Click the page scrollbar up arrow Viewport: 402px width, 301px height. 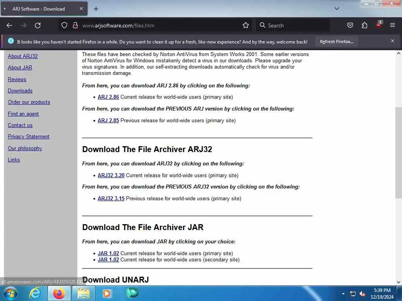(x=398, y=53)
